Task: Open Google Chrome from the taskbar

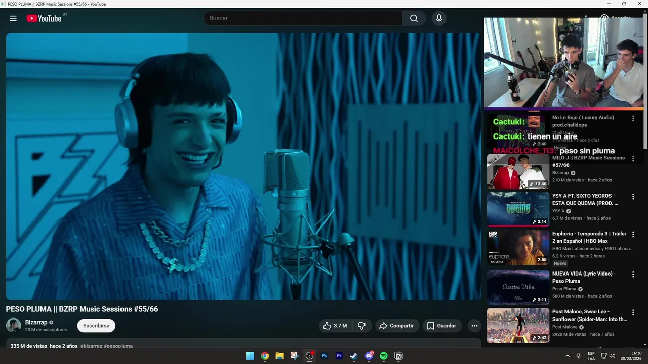Action: [x=265, y=356]
